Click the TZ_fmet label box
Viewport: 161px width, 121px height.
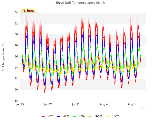pyautogui.click(x=28, y=10)
